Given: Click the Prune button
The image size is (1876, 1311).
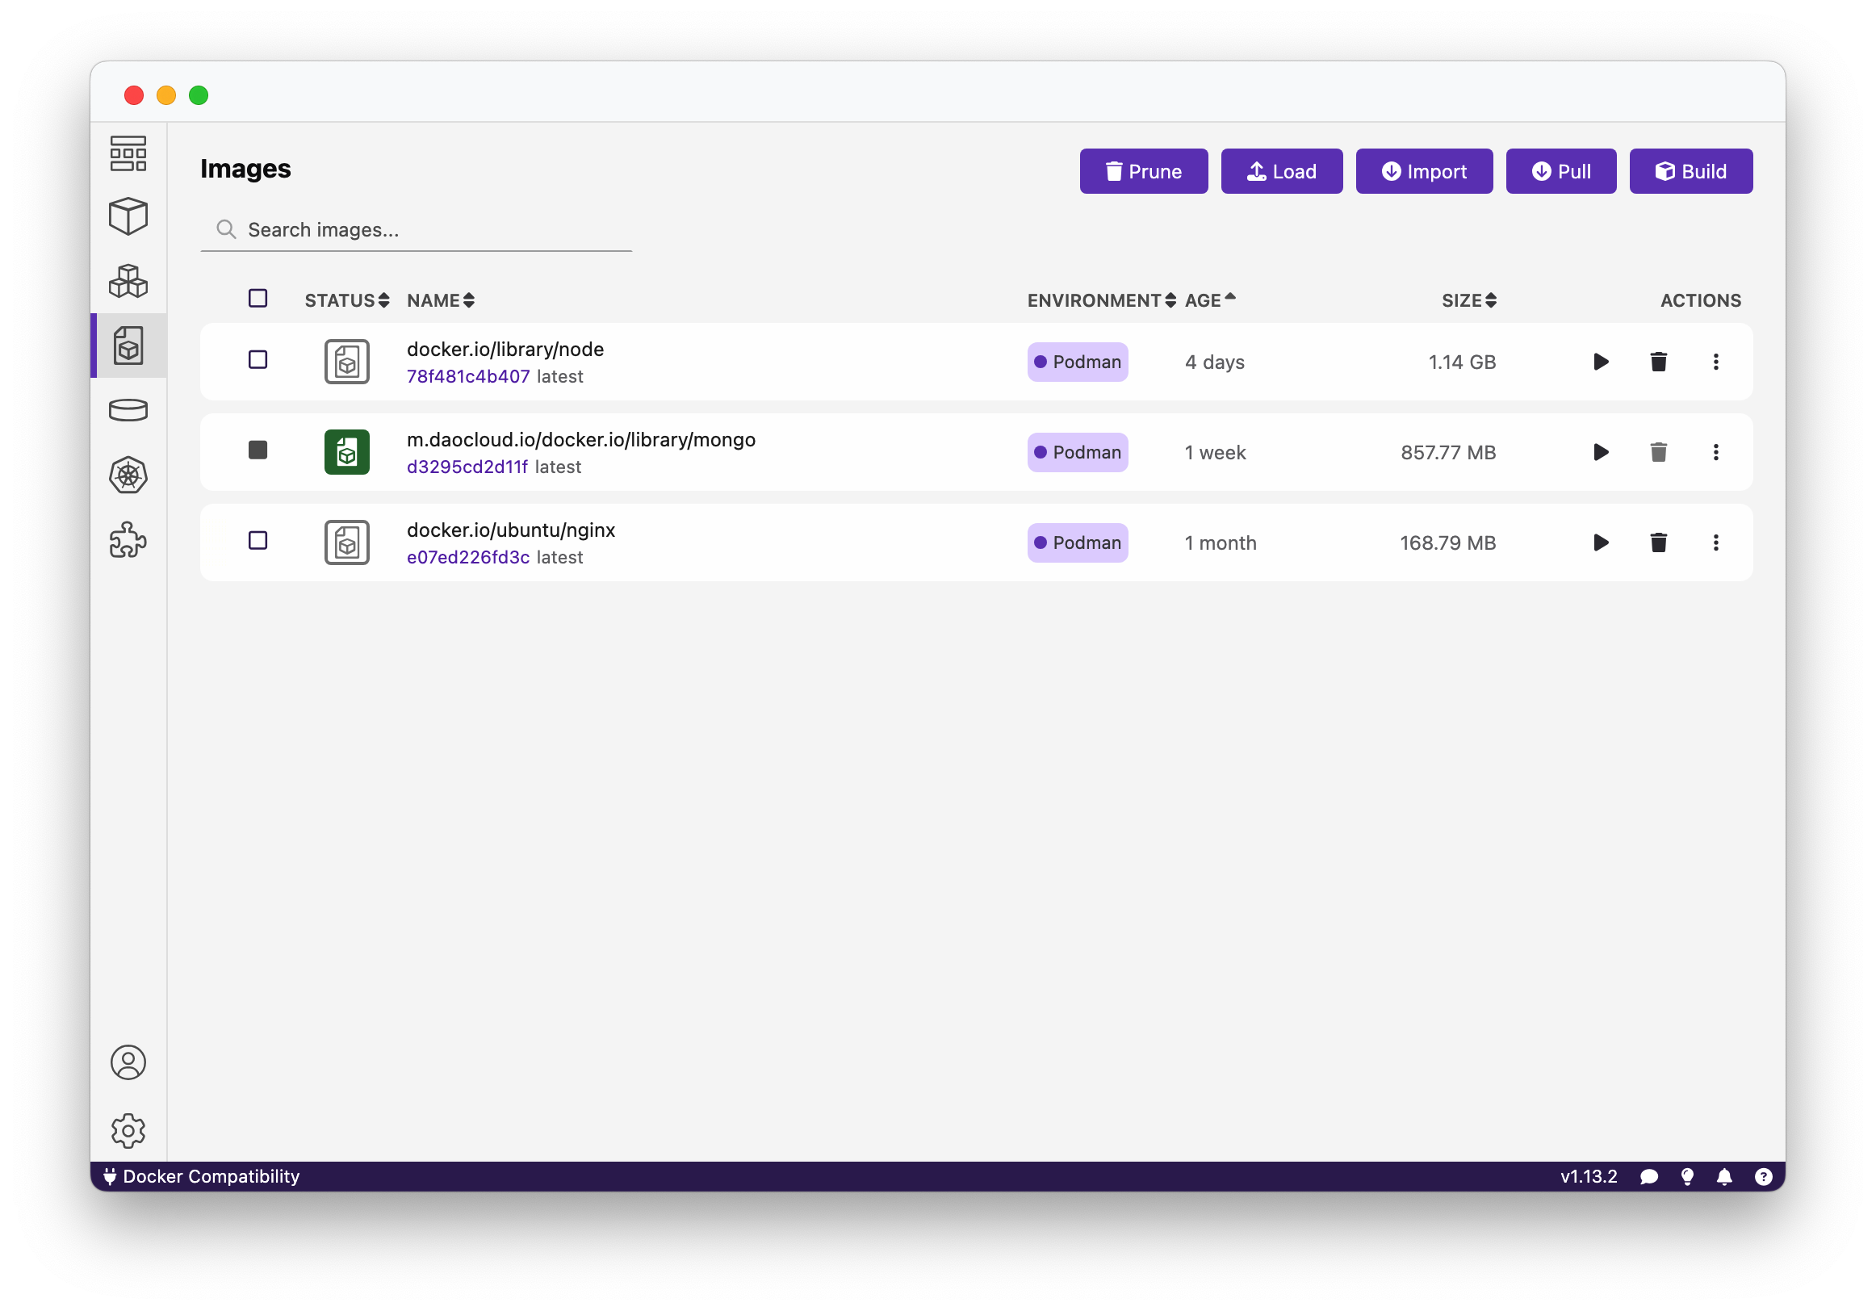Looking at the screenshot, I should [1143, 172].
